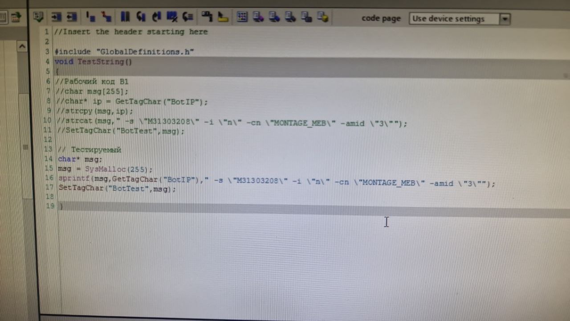Screen dimensions: 570x321
Task: Click the uncomment lines icon with red mark
Action: point(106,17)
